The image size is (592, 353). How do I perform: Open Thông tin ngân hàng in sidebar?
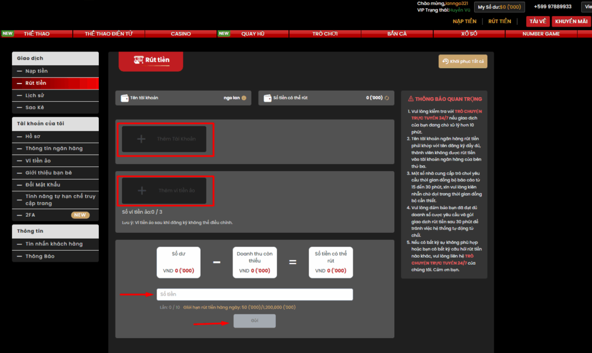tap(55, 148)
